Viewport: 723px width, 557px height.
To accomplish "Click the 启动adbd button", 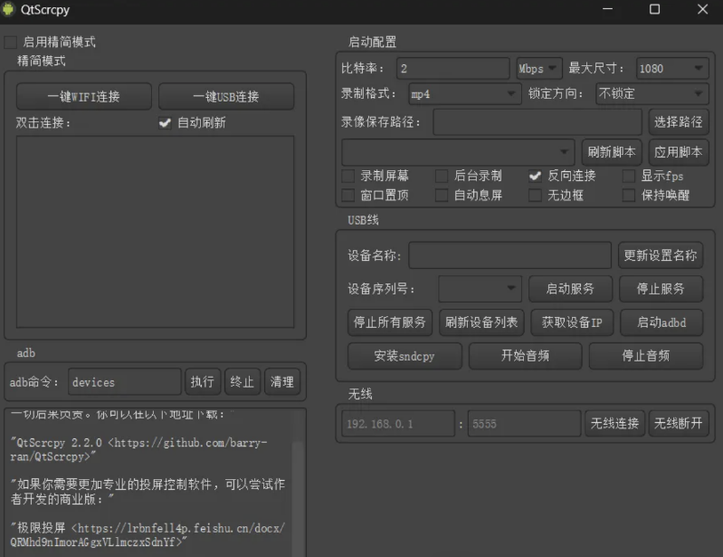I will coord(661,322).
